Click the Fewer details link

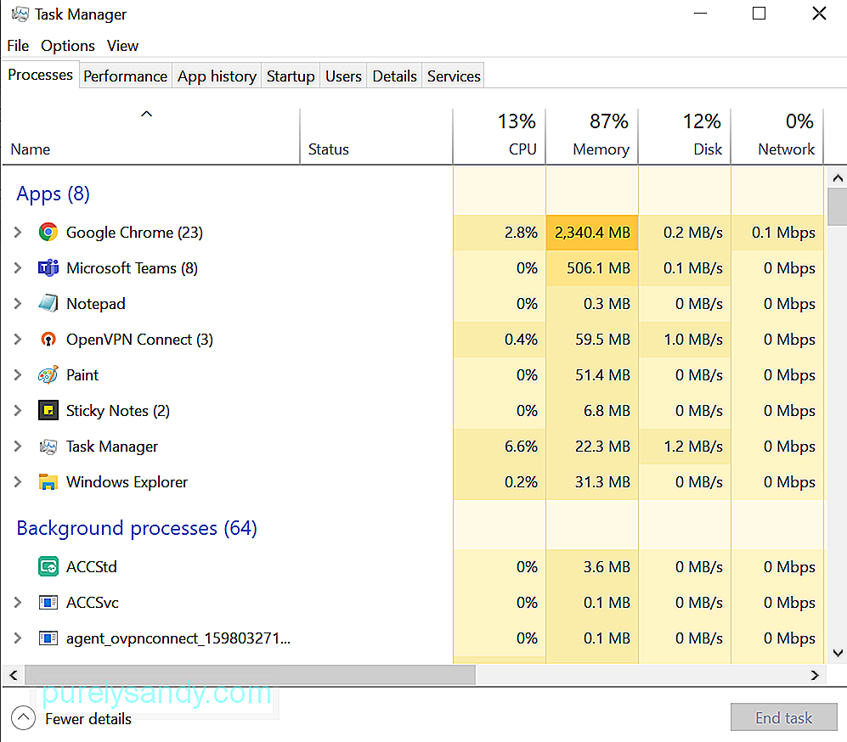(88, 719)
